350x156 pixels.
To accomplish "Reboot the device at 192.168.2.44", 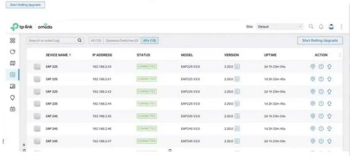I will click(321, 104).
